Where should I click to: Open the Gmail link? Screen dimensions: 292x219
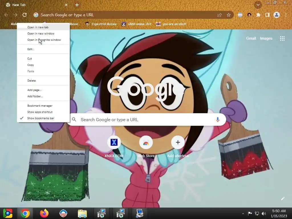[251, 38]
